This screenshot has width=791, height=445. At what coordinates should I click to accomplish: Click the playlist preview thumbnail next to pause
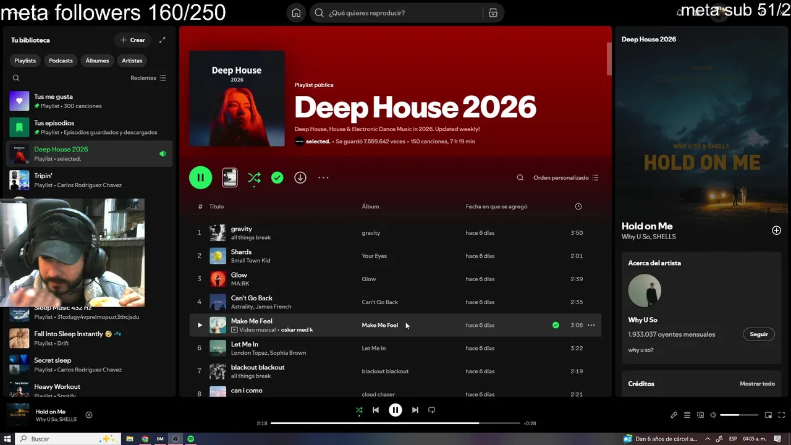pyautogui.click(x=229, y=177)
